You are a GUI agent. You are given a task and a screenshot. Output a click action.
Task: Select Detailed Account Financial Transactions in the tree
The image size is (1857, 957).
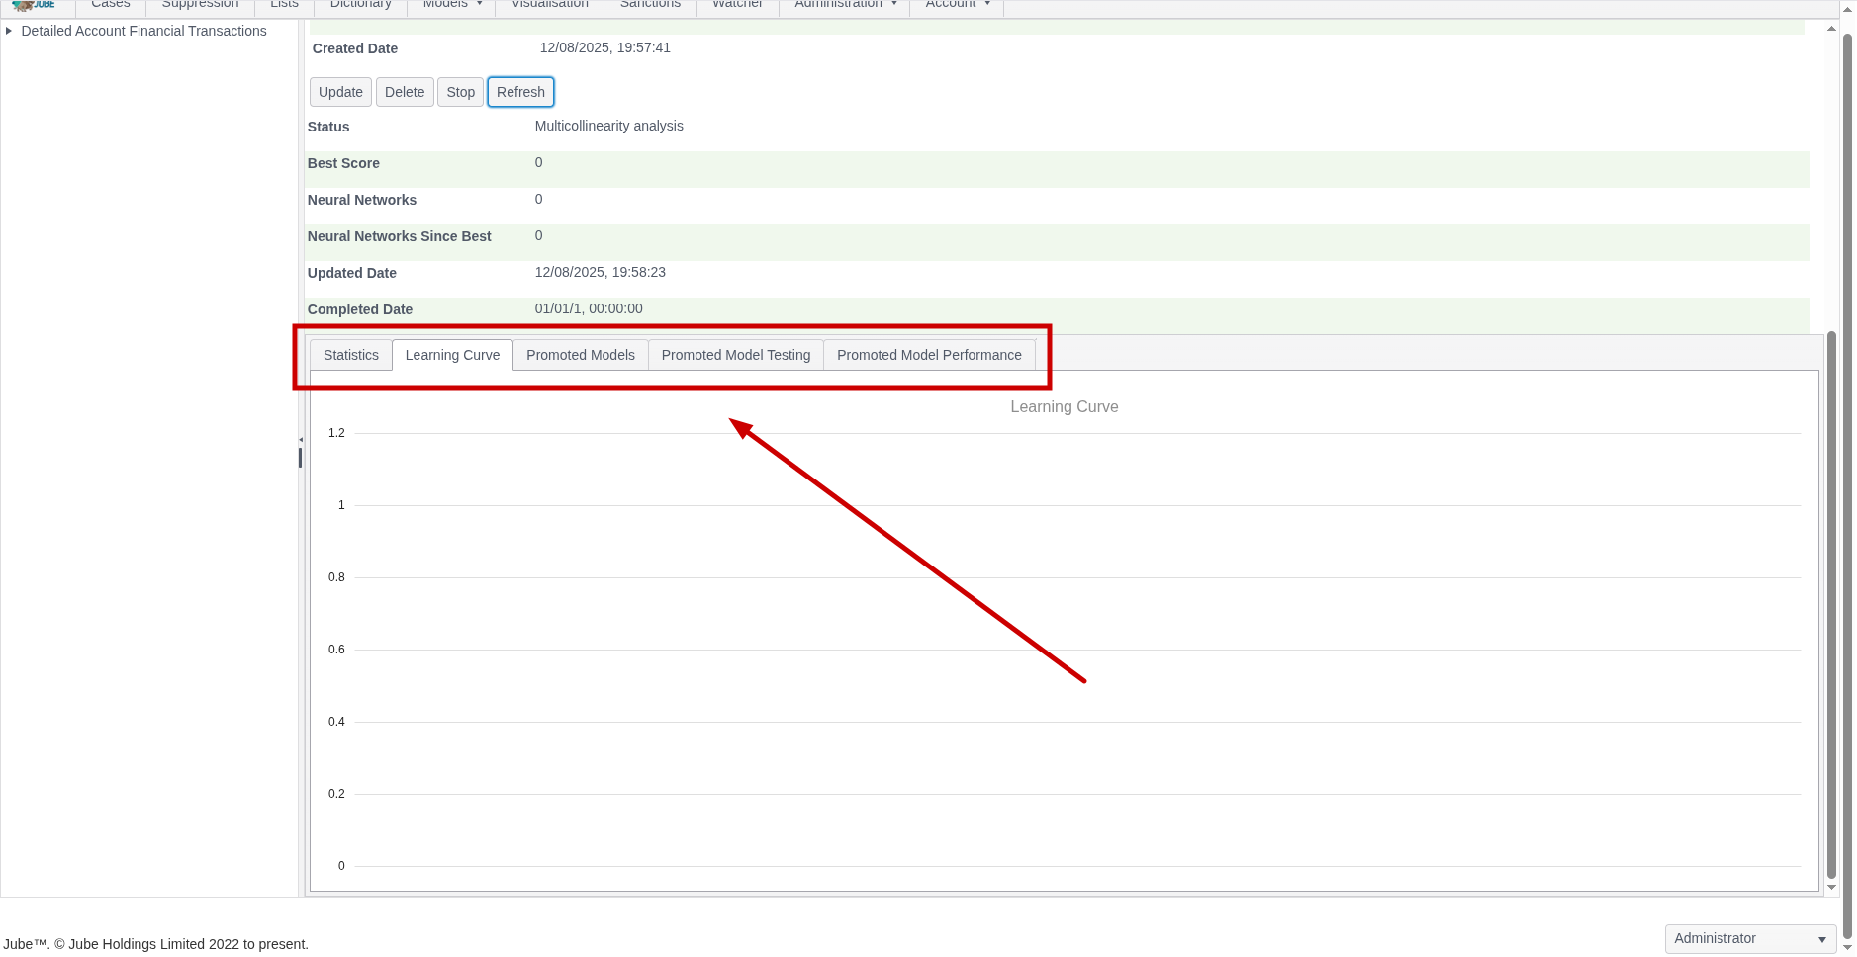click(x=143, y=31)
